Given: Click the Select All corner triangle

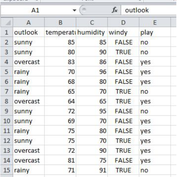Looking at the screenshot, I should (x=7, y=22).
